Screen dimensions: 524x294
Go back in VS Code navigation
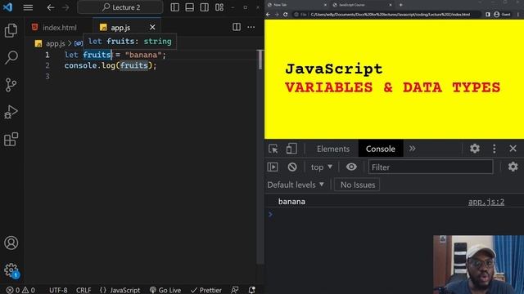[51, 7]
